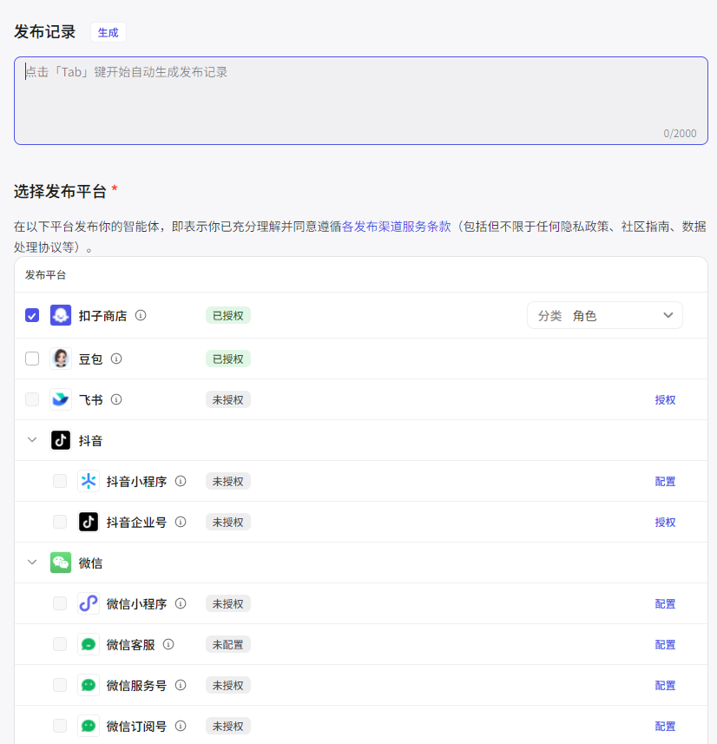Collapse the 抖音 group chevron
Screen dimensions: 717x744
click(32, 440)
